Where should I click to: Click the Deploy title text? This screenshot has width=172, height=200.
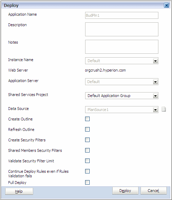tap(11, 6)
